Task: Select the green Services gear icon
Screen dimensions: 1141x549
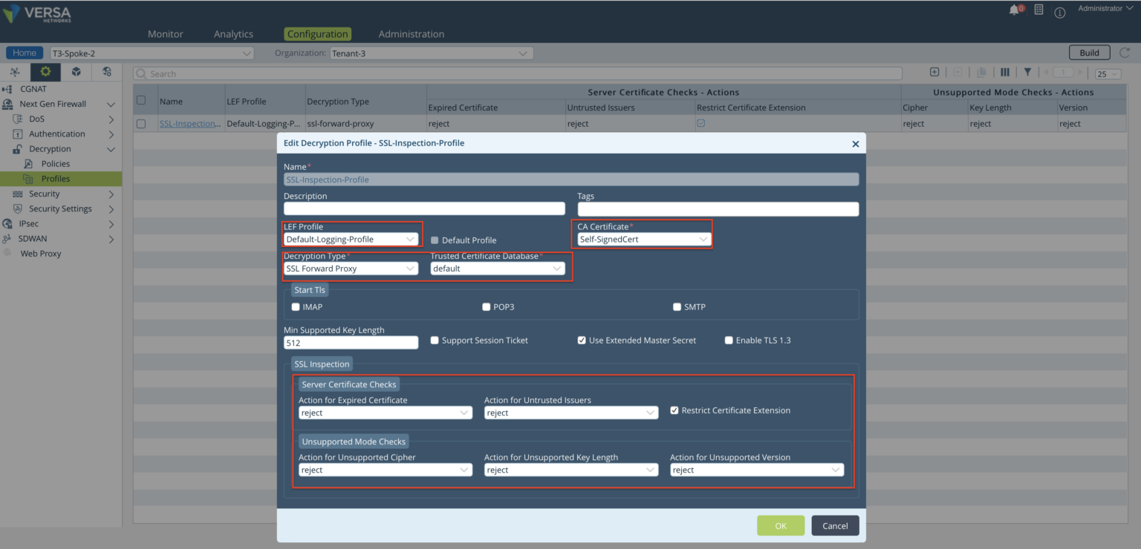Action: [45, 72]
